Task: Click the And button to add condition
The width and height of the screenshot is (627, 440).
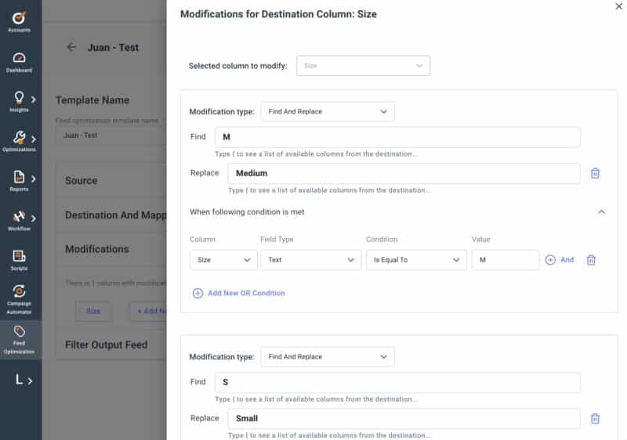Action: [x=560, y=260]
